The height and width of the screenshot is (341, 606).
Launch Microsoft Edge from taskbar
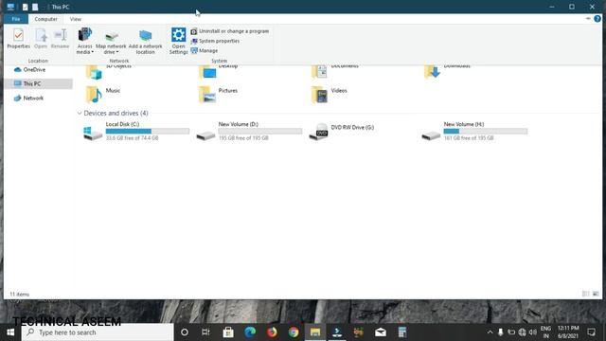click(x=250, y=332)
